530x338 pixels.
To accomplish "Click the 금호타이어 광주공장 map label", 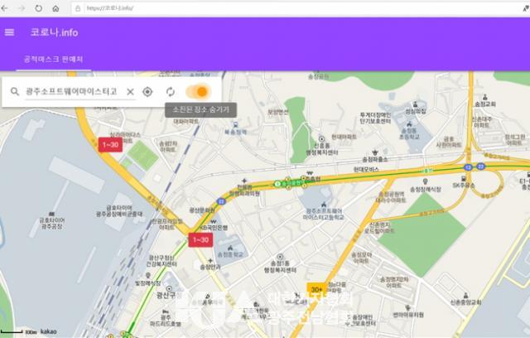I will pos(51,223).
